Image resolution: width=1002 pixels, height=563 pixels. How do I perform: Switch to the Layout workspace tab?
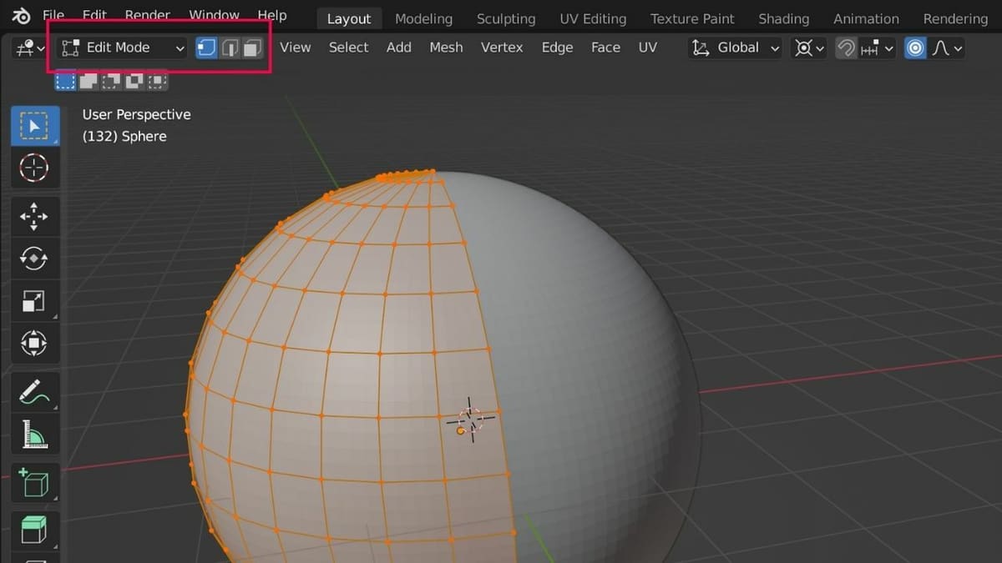click(349, 18)
